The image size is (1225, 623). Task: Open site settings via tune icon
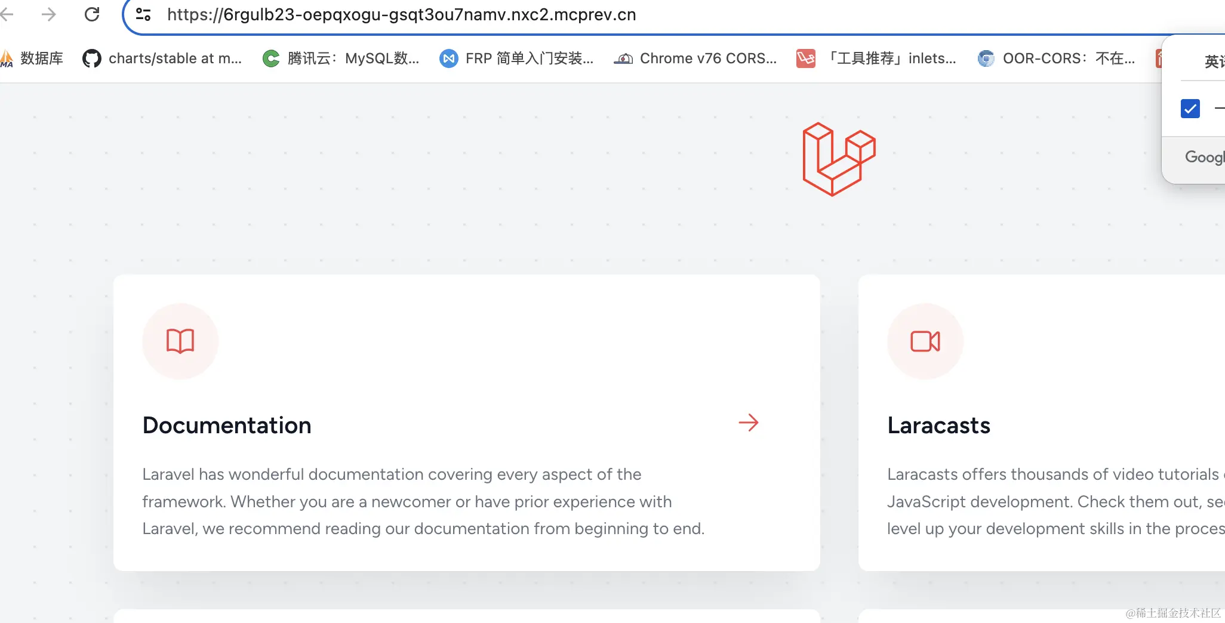pos(143,14)
